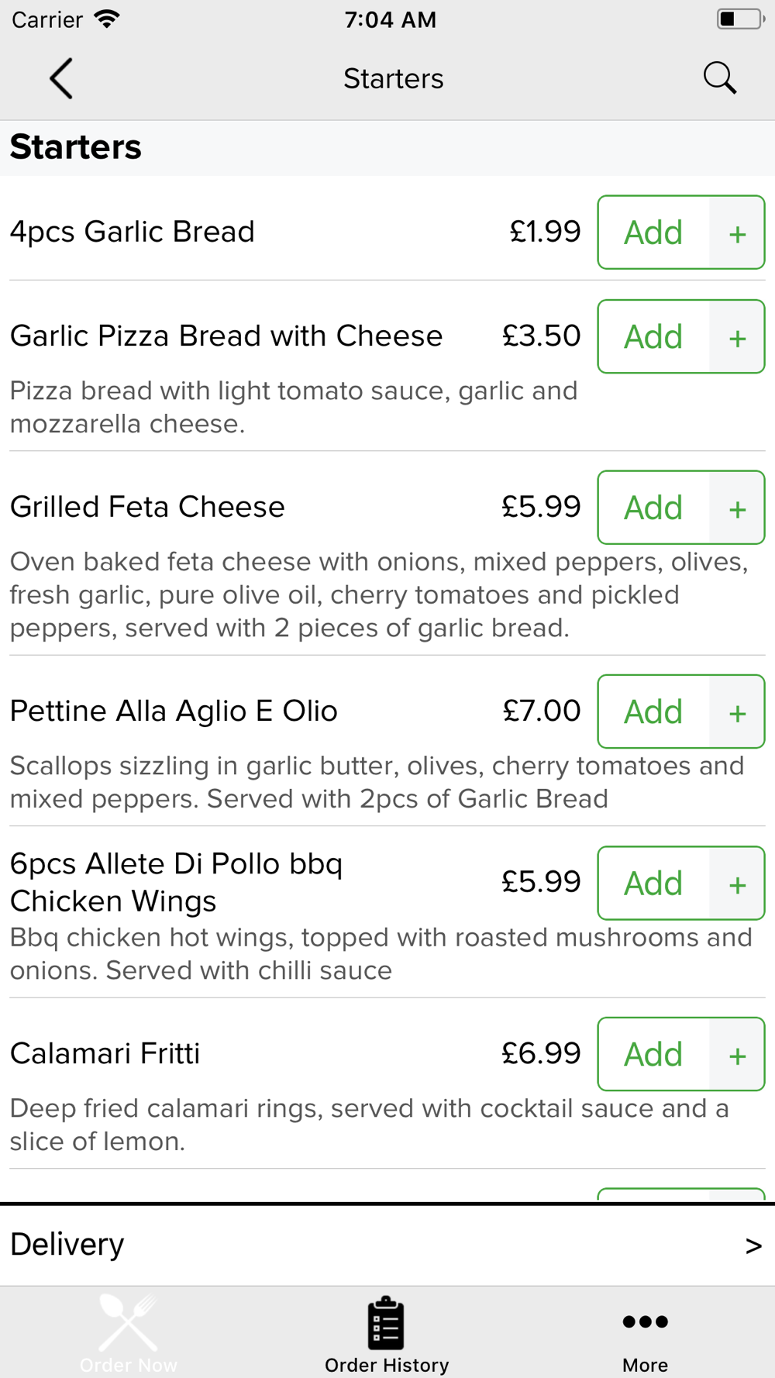The image size is (775, 1378).
Task: Tap plus icon for Pettine Alla Aglio
Action: tap(737, 711)
